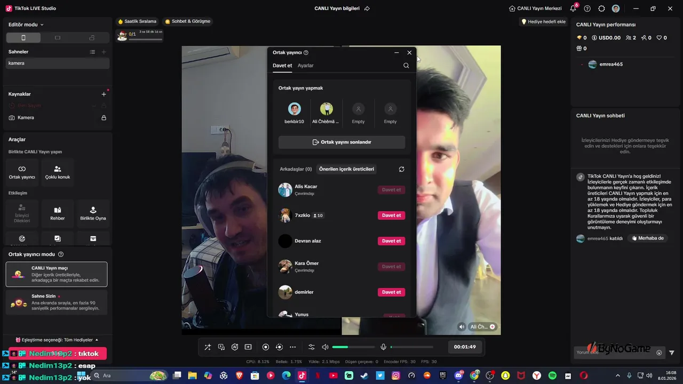Select the dual screen layout mode
The width and height of the screenshot is (683, 384).
coord(92,38)
